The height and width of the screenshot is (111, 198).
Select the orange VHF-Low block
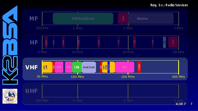coord(47,67)
